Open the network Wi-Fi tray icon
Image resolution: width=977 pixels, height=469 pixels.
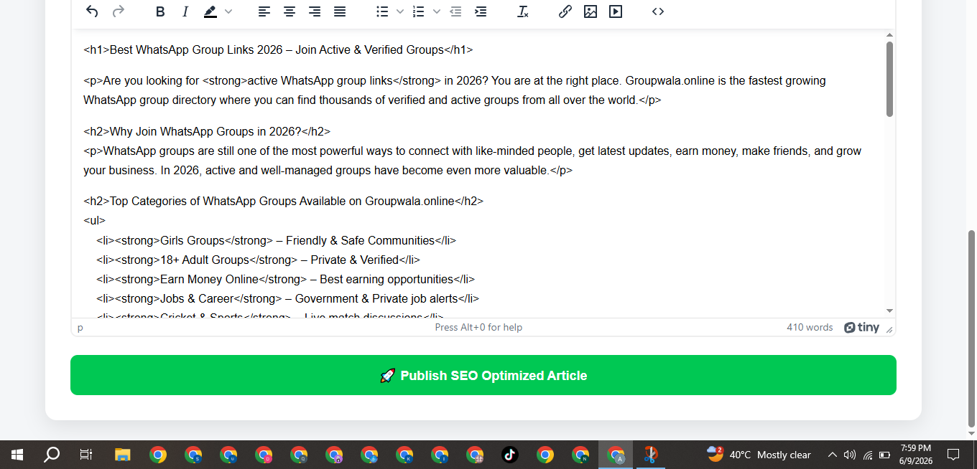coord(868,455)
